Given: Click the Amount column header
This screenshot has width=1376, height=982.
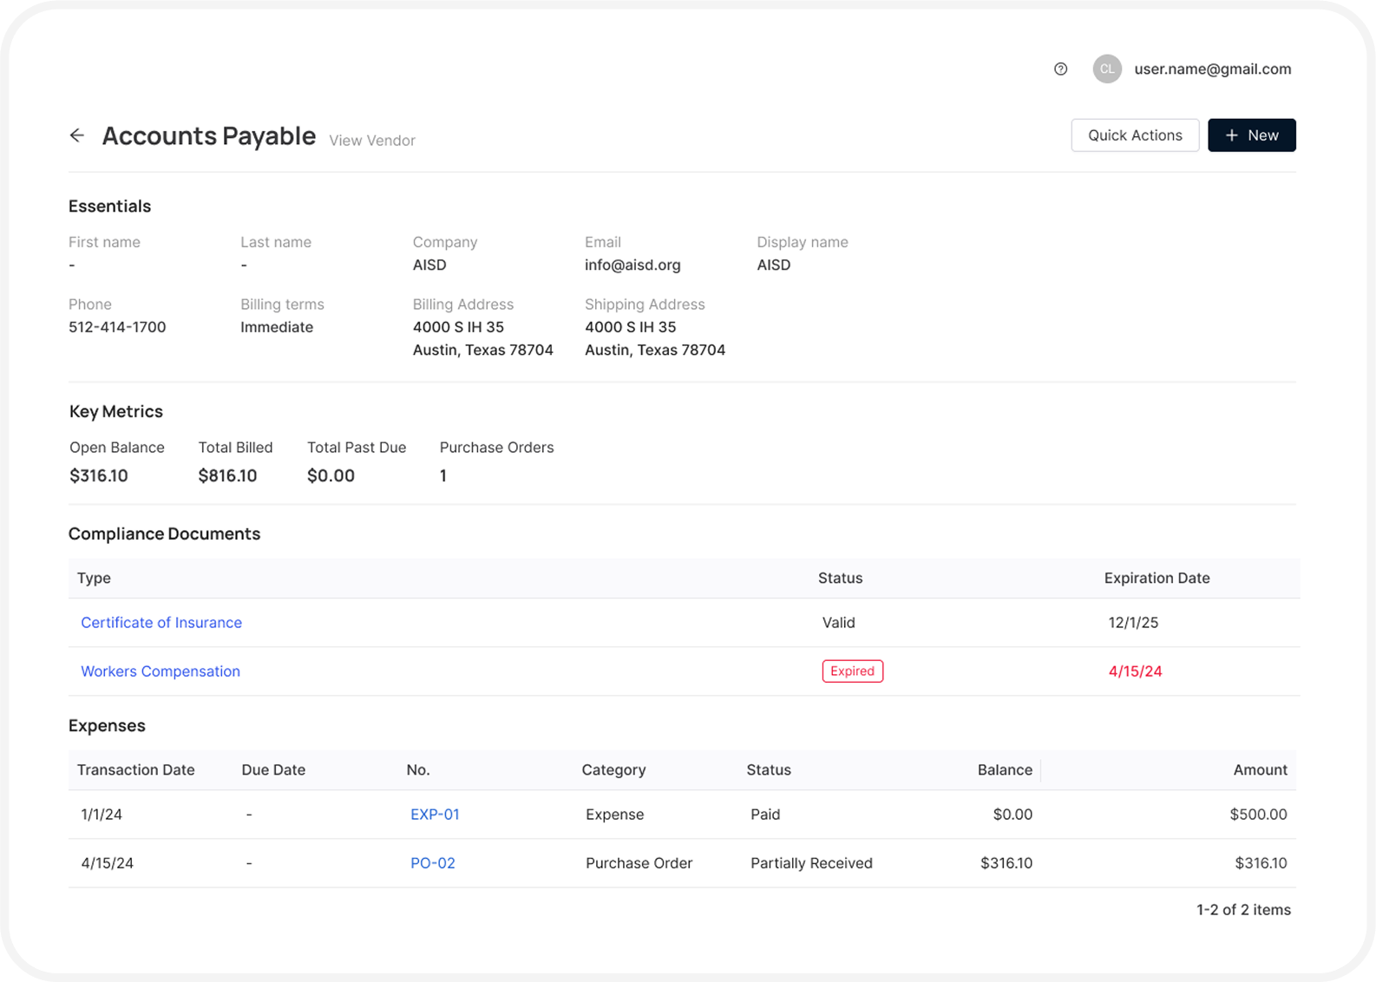Looking at the screenshot, I should 1260,770.
